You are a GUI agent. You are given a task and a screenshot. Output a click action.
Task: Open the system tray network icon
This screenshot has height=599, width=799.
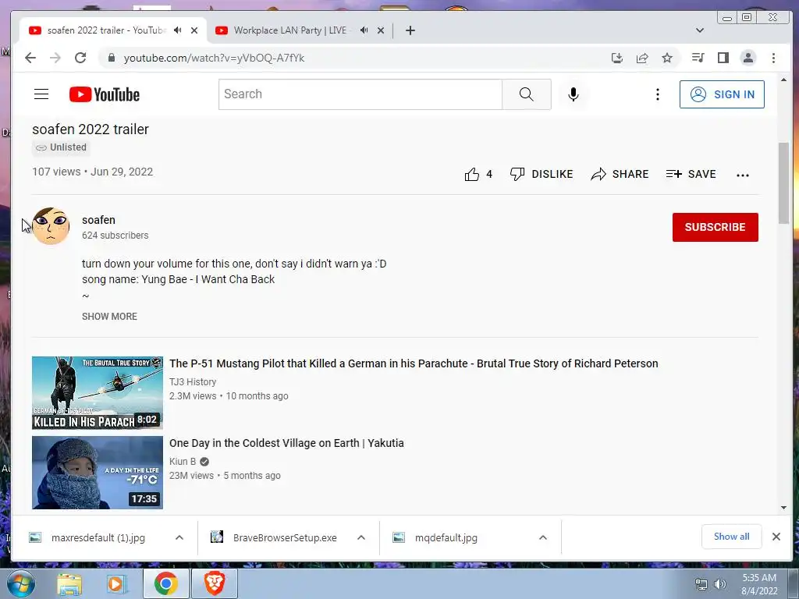pyautogui.click(x=701, y=584)
